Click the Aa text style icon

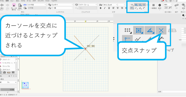(x=100, y=5)
